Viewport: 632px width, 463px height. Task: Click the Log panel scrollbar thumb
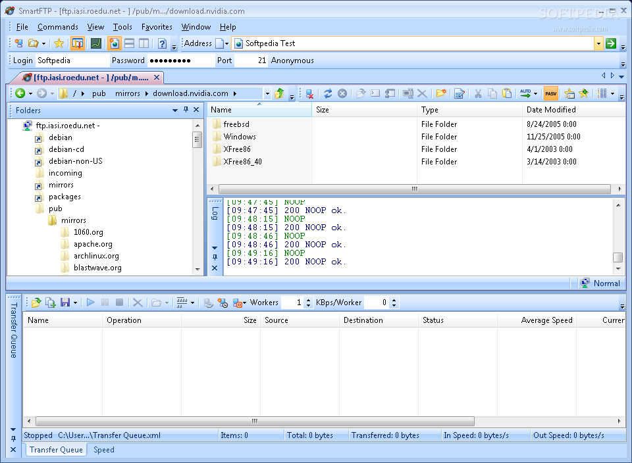point(618,257)
